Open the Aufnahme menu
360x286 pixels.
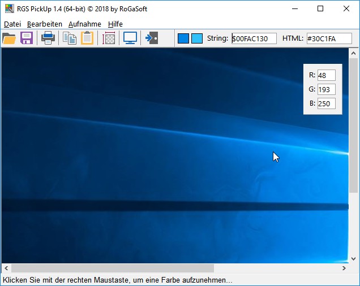click(85, 24)
